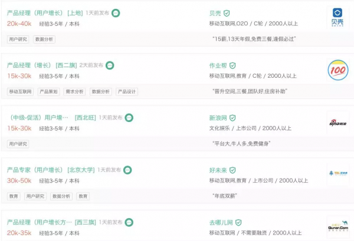Select 用户研究 tag on 贝壳 job

pyautogui.click(x=18, y=39)
